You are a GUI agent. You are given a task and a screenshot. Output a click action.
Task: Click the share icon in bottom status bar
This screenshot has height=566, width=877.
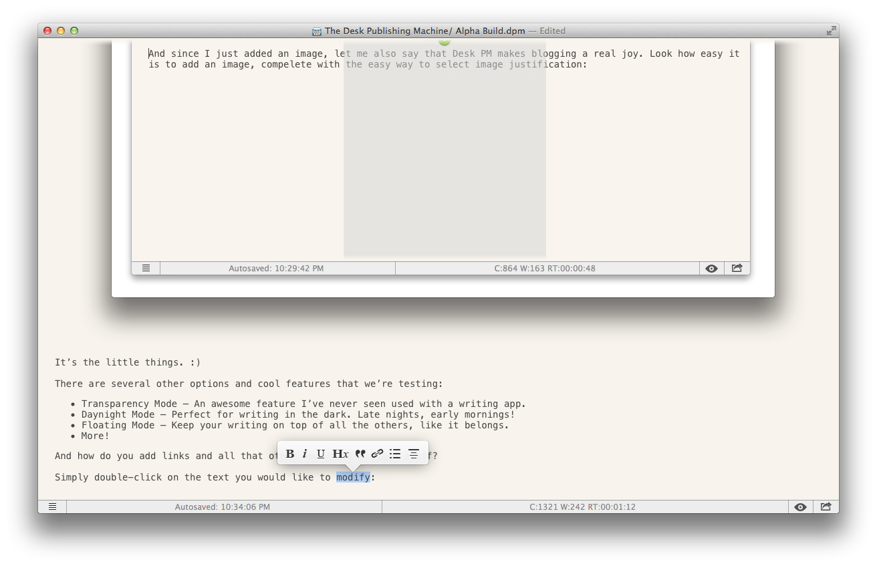tap(826, 507)
